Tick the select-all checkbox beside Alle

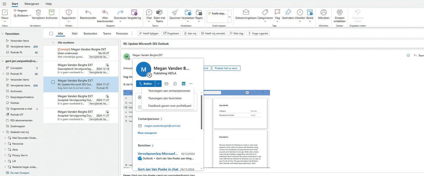pos(51,33)
